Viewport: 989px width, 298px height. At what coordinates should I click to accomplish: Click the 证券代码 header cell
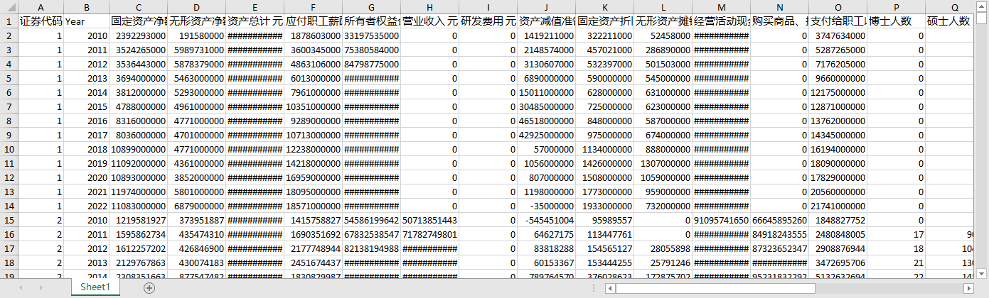click(41, 21)
